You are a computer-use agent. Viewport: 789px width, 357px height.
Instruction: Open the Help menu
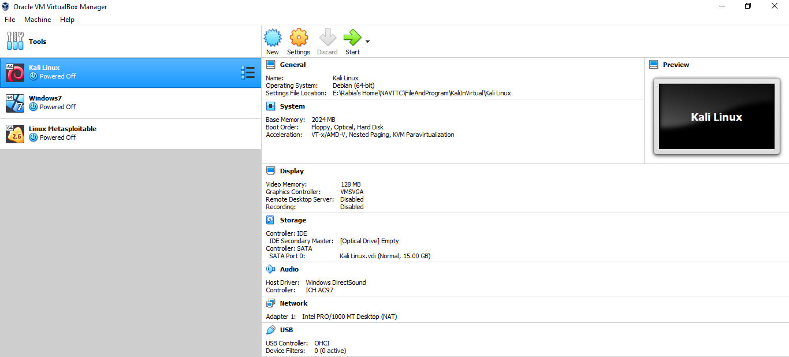pos(67,19)
